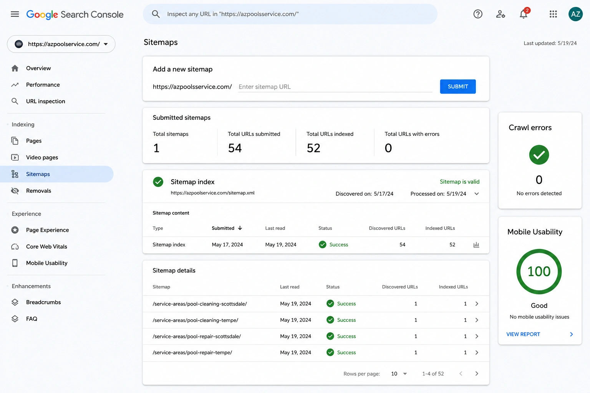Click the property site favicon
Screen dimensions: 590x393
click(x=19, y=44)
